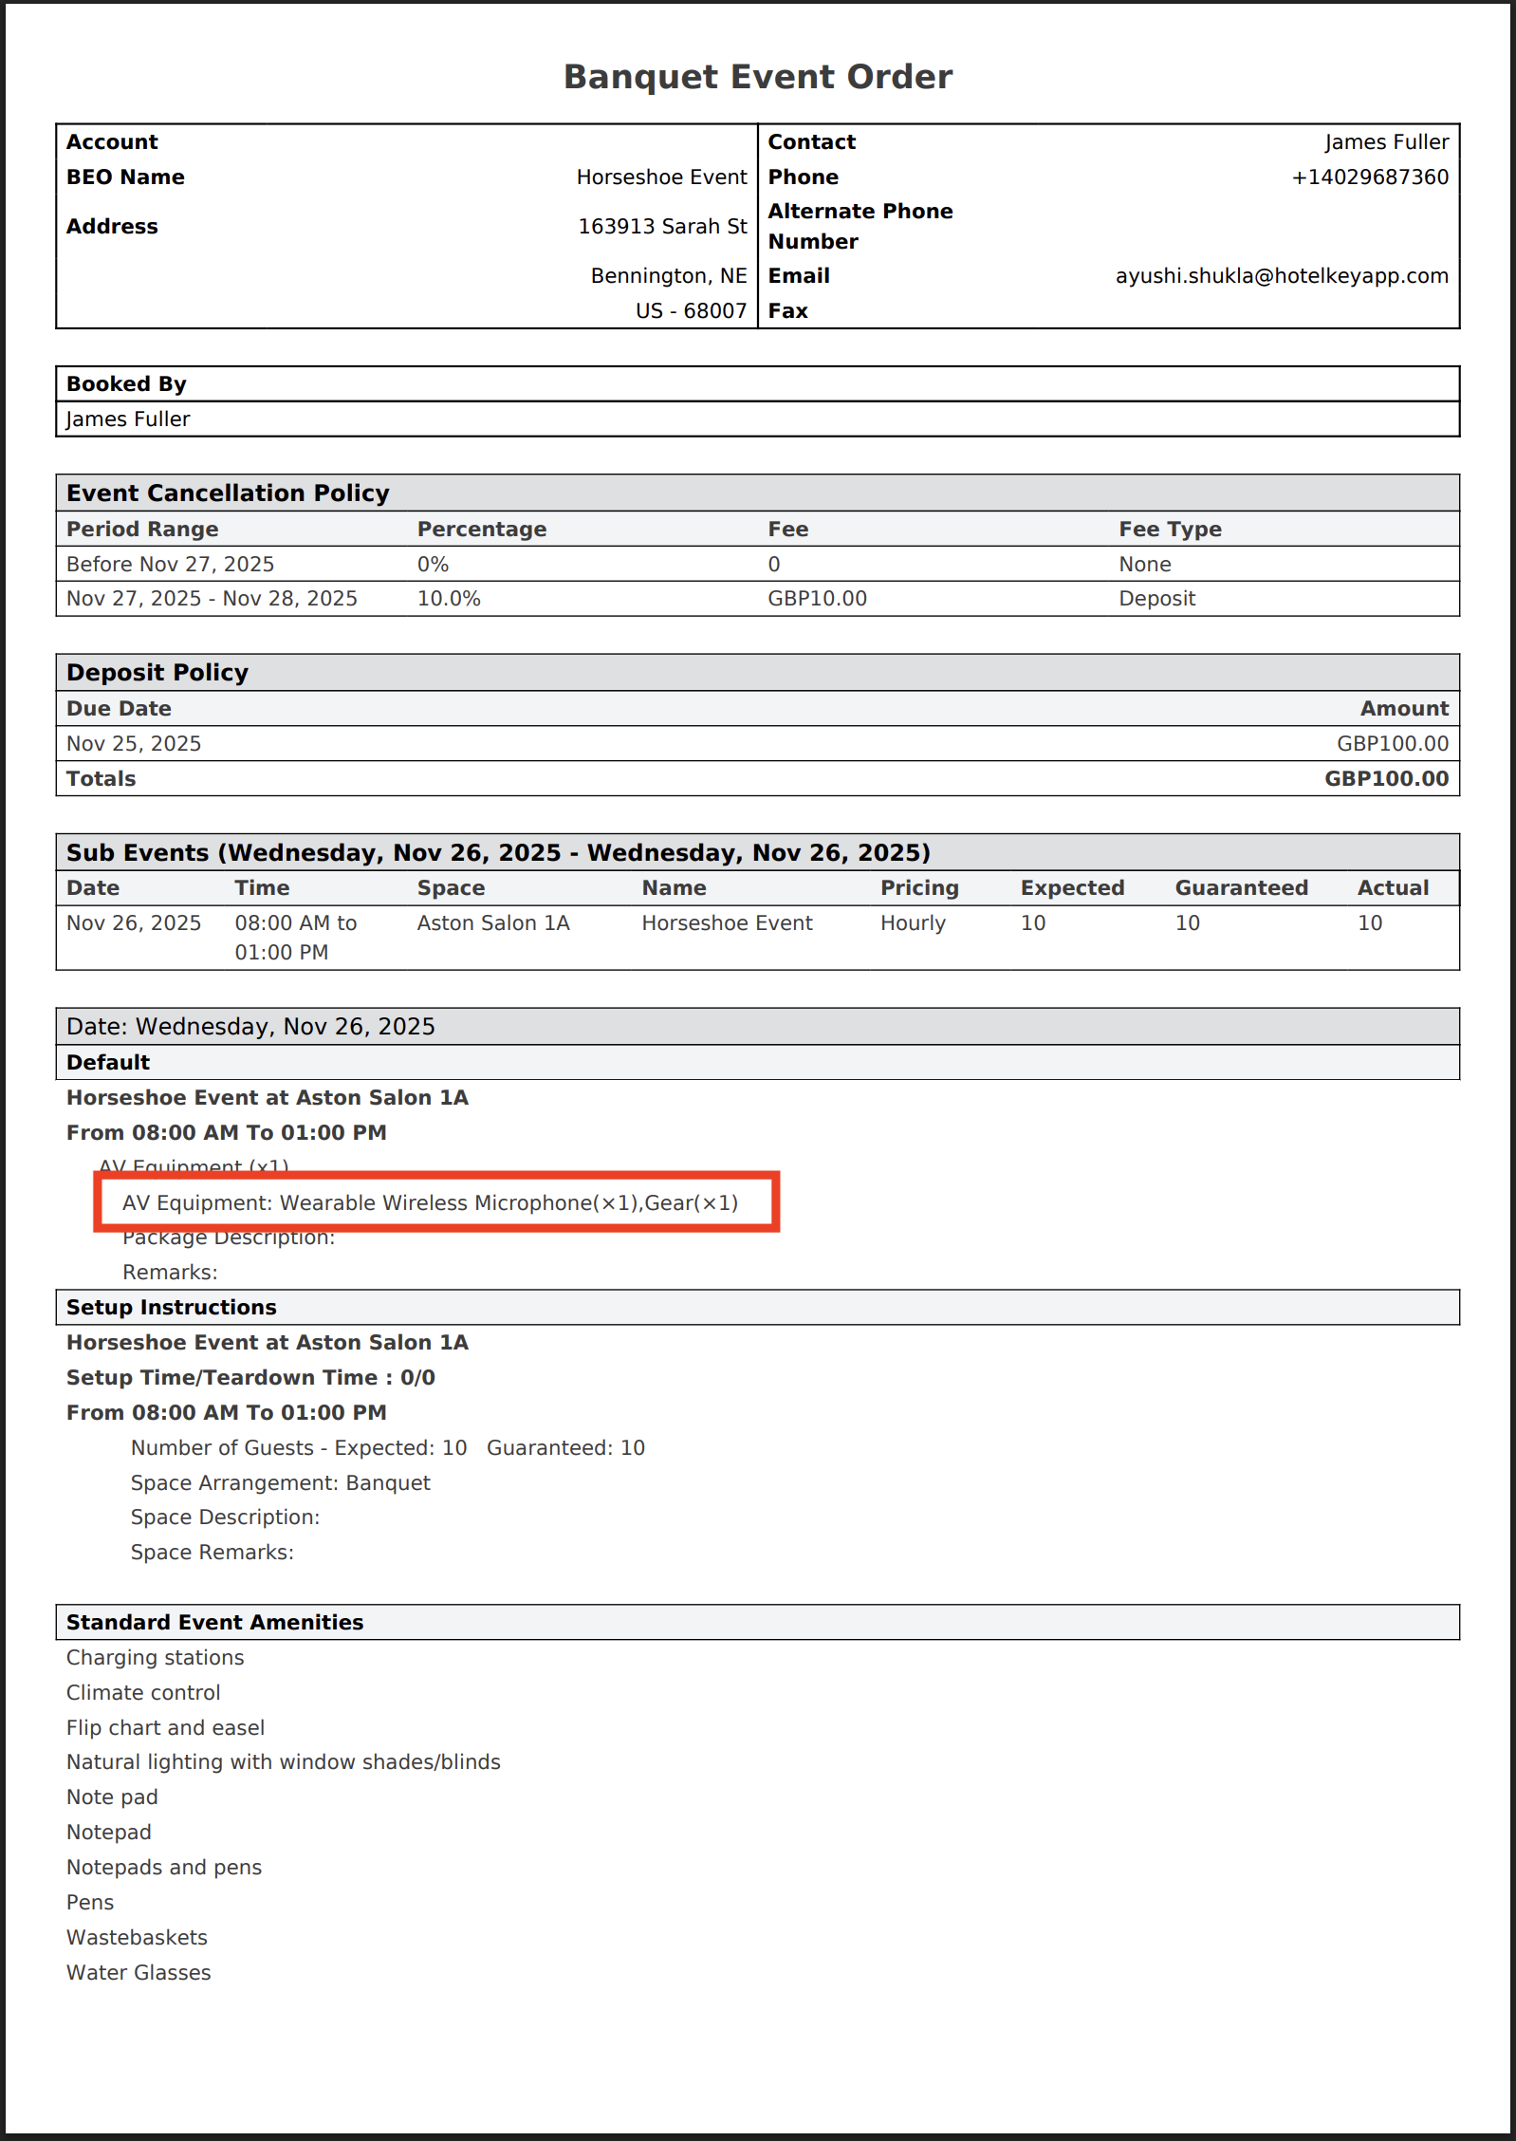
Task: Click the Aston Salon 1A space cell
Action: tap(493, 923)
